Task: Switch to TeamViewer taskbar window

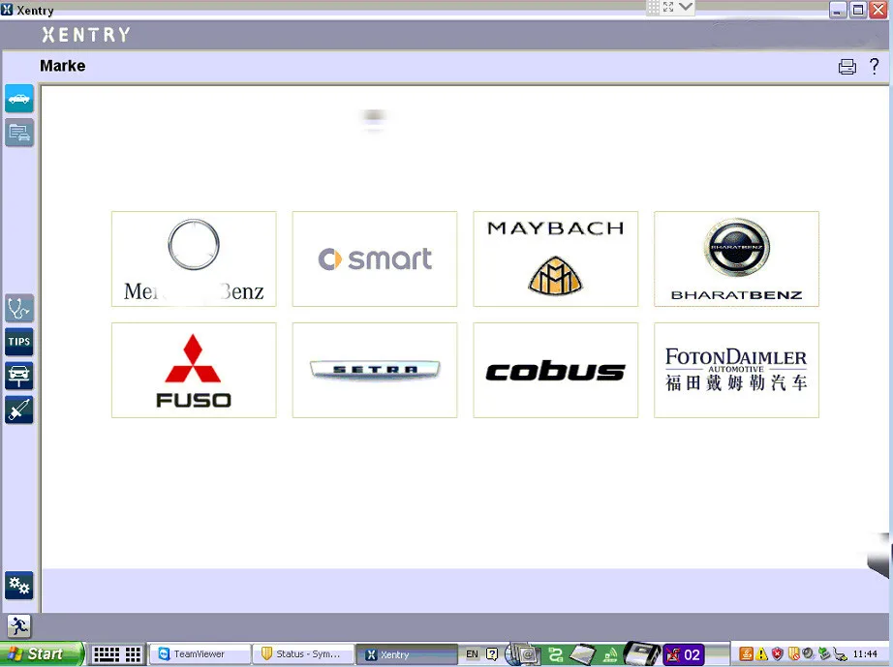Action: click(x=200, y=654)
